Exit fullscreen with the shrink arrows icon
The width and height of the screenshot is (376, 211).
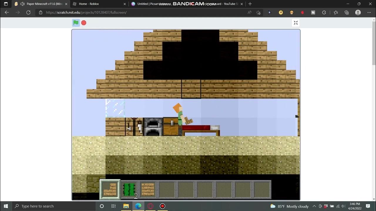coord(296,23)
